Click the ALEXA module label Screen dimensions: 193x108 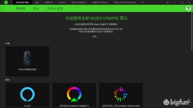(x=27, y=106)
